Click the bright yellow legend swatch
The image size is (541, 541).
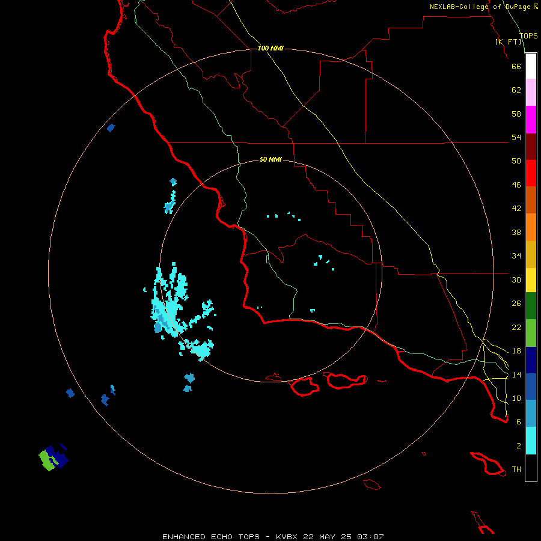click(531, 280)
